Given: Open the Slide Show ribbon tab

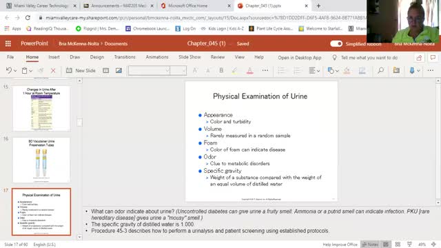Looking at the screenshot, I should [x=189, y=57].
